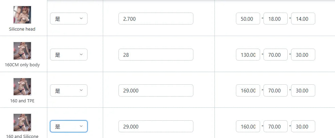The image size is (335, 138).
Task: Edit the 160CM only body width field
Action: click(275, 55)
